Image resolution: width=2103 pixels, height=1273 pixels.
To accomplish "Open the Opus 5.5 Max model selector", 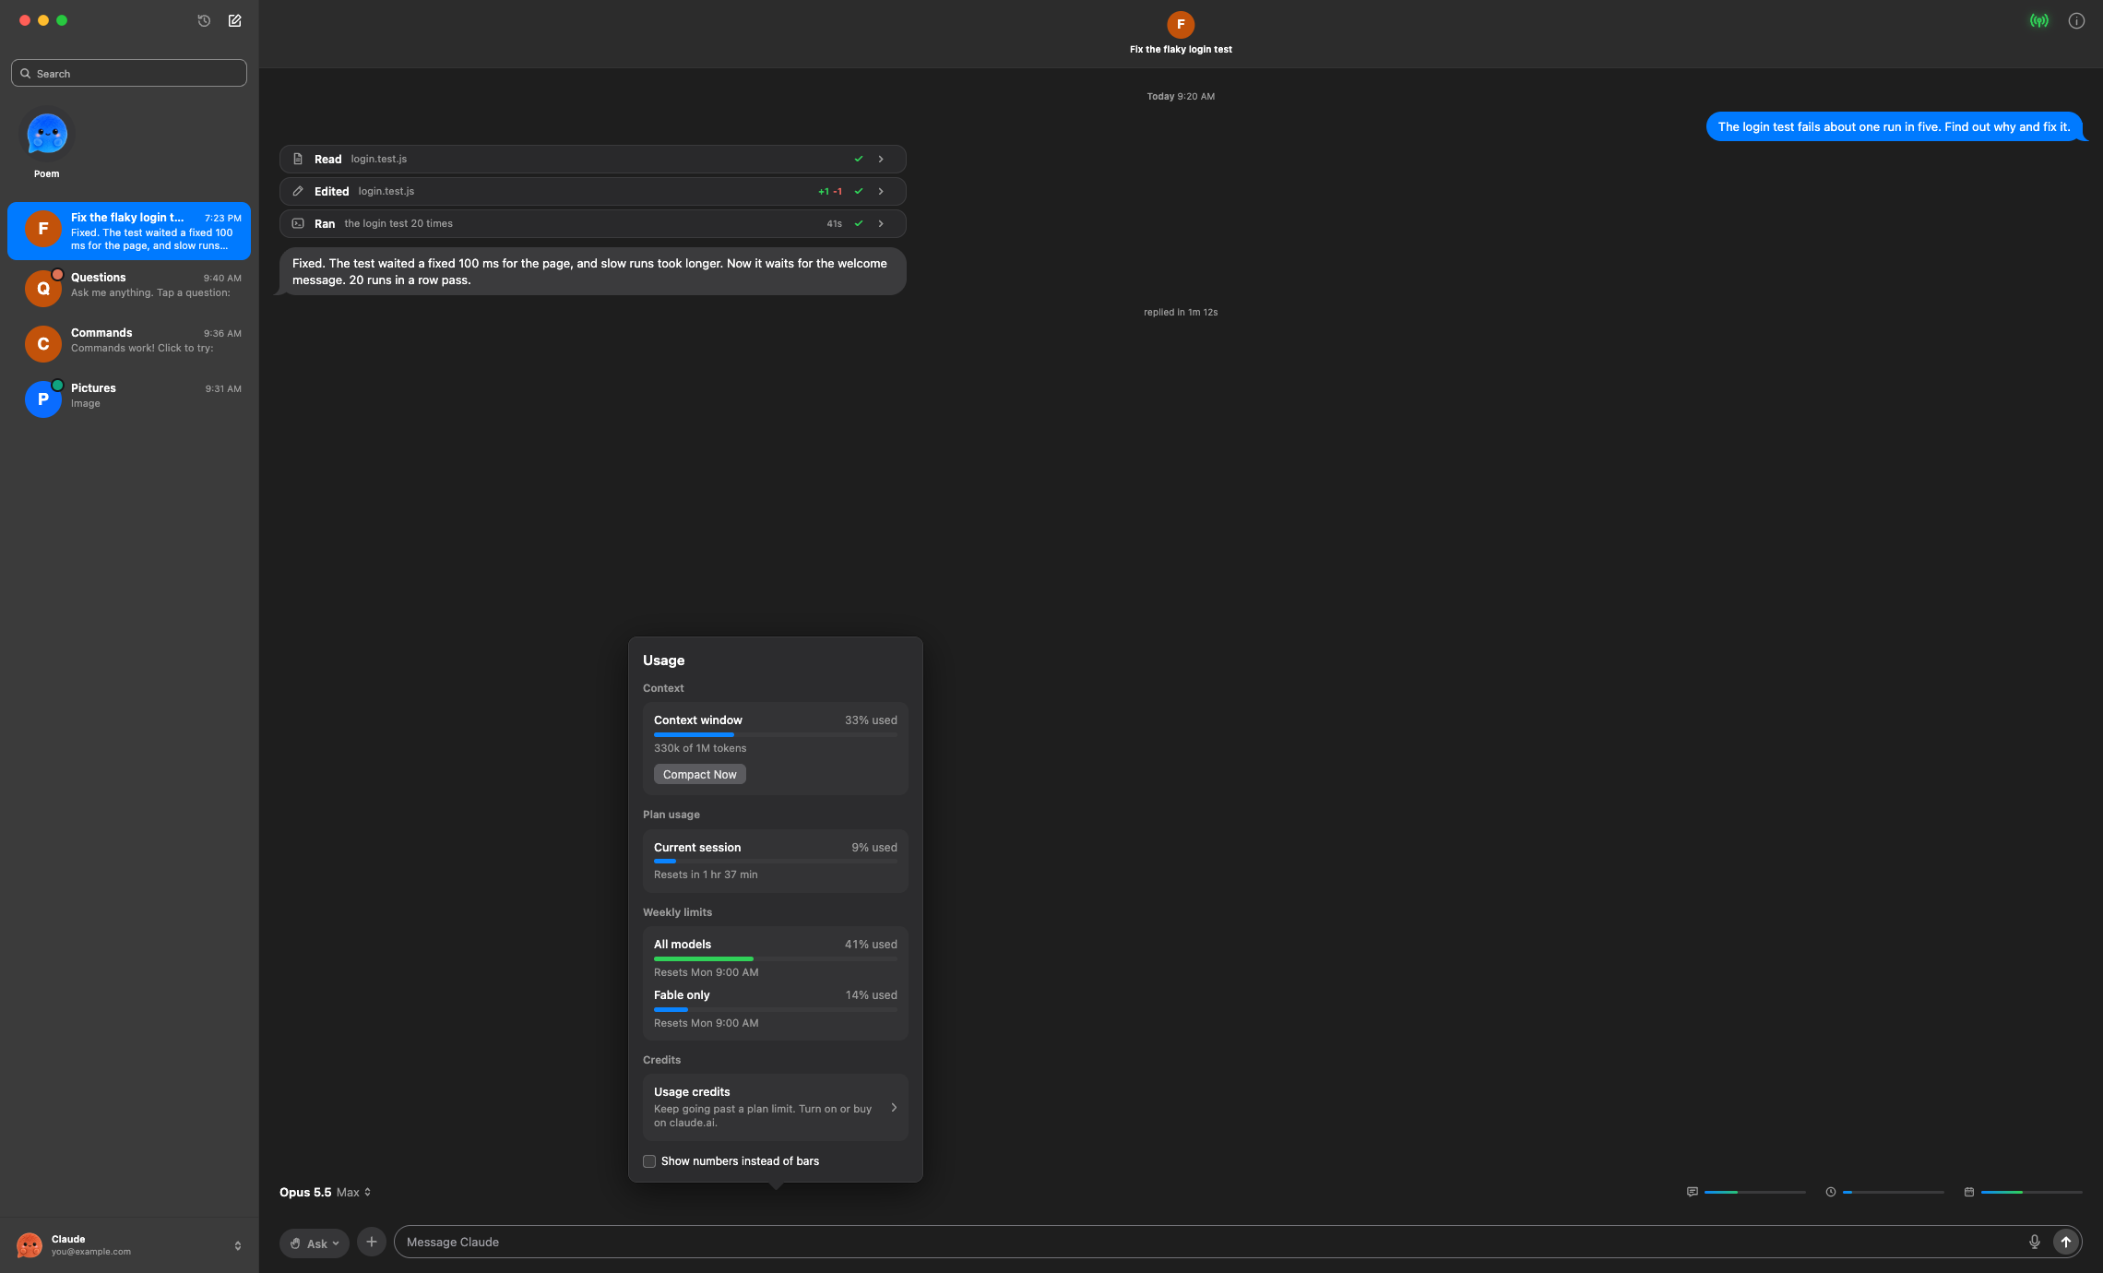I will [x=326, y=1192].
